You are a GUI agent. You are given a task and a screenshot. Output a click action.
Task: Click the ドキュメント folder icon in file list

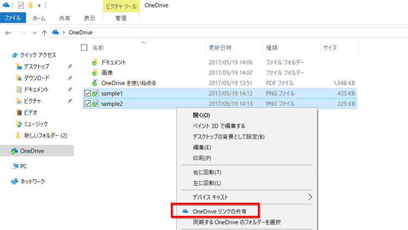pyautogui.click(x=95, y=62)
